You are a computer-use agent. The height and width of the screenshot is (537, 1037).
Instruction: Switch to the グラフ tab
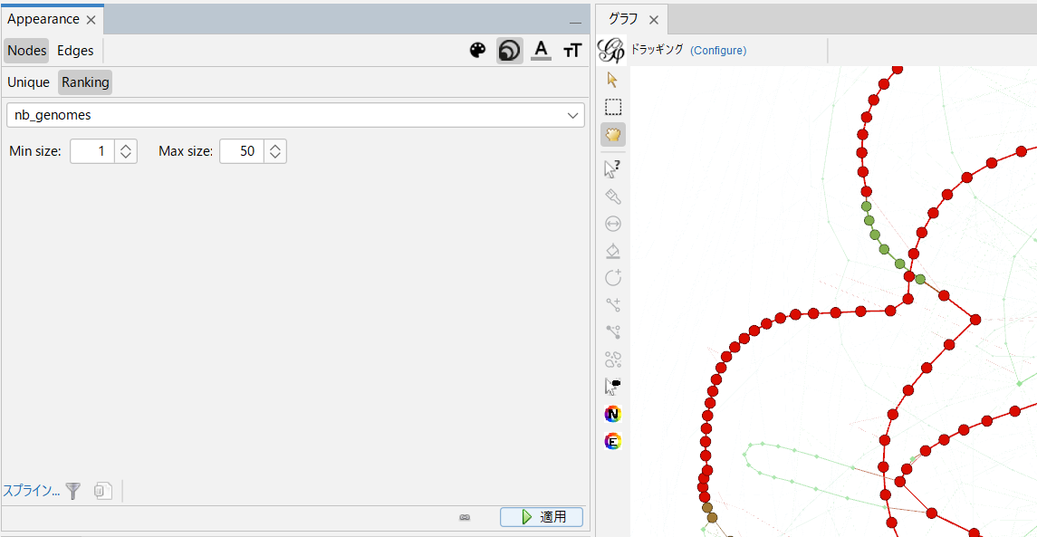(x=623, y=18)
